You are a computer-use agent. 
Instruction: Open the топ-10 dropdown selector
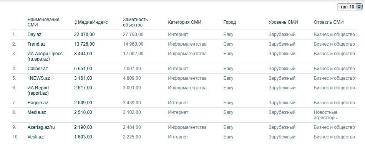[x=349, y=7]
